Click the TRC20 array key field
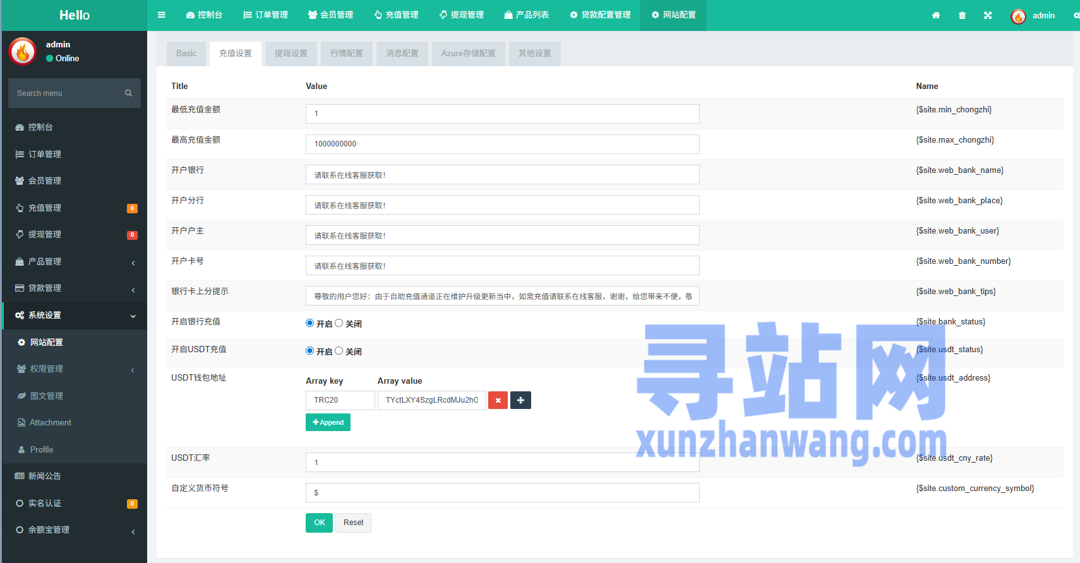This screenshot has width=1080, height=563. coord(340,400)
